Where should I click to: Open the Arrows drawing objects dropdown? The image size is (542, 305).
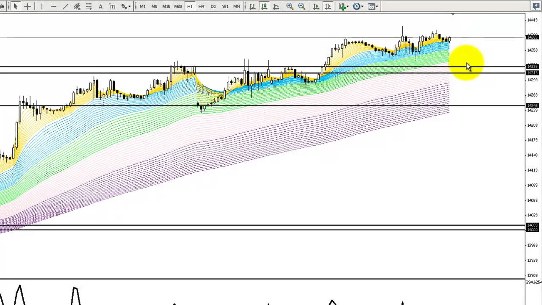[x=126, y=6]
